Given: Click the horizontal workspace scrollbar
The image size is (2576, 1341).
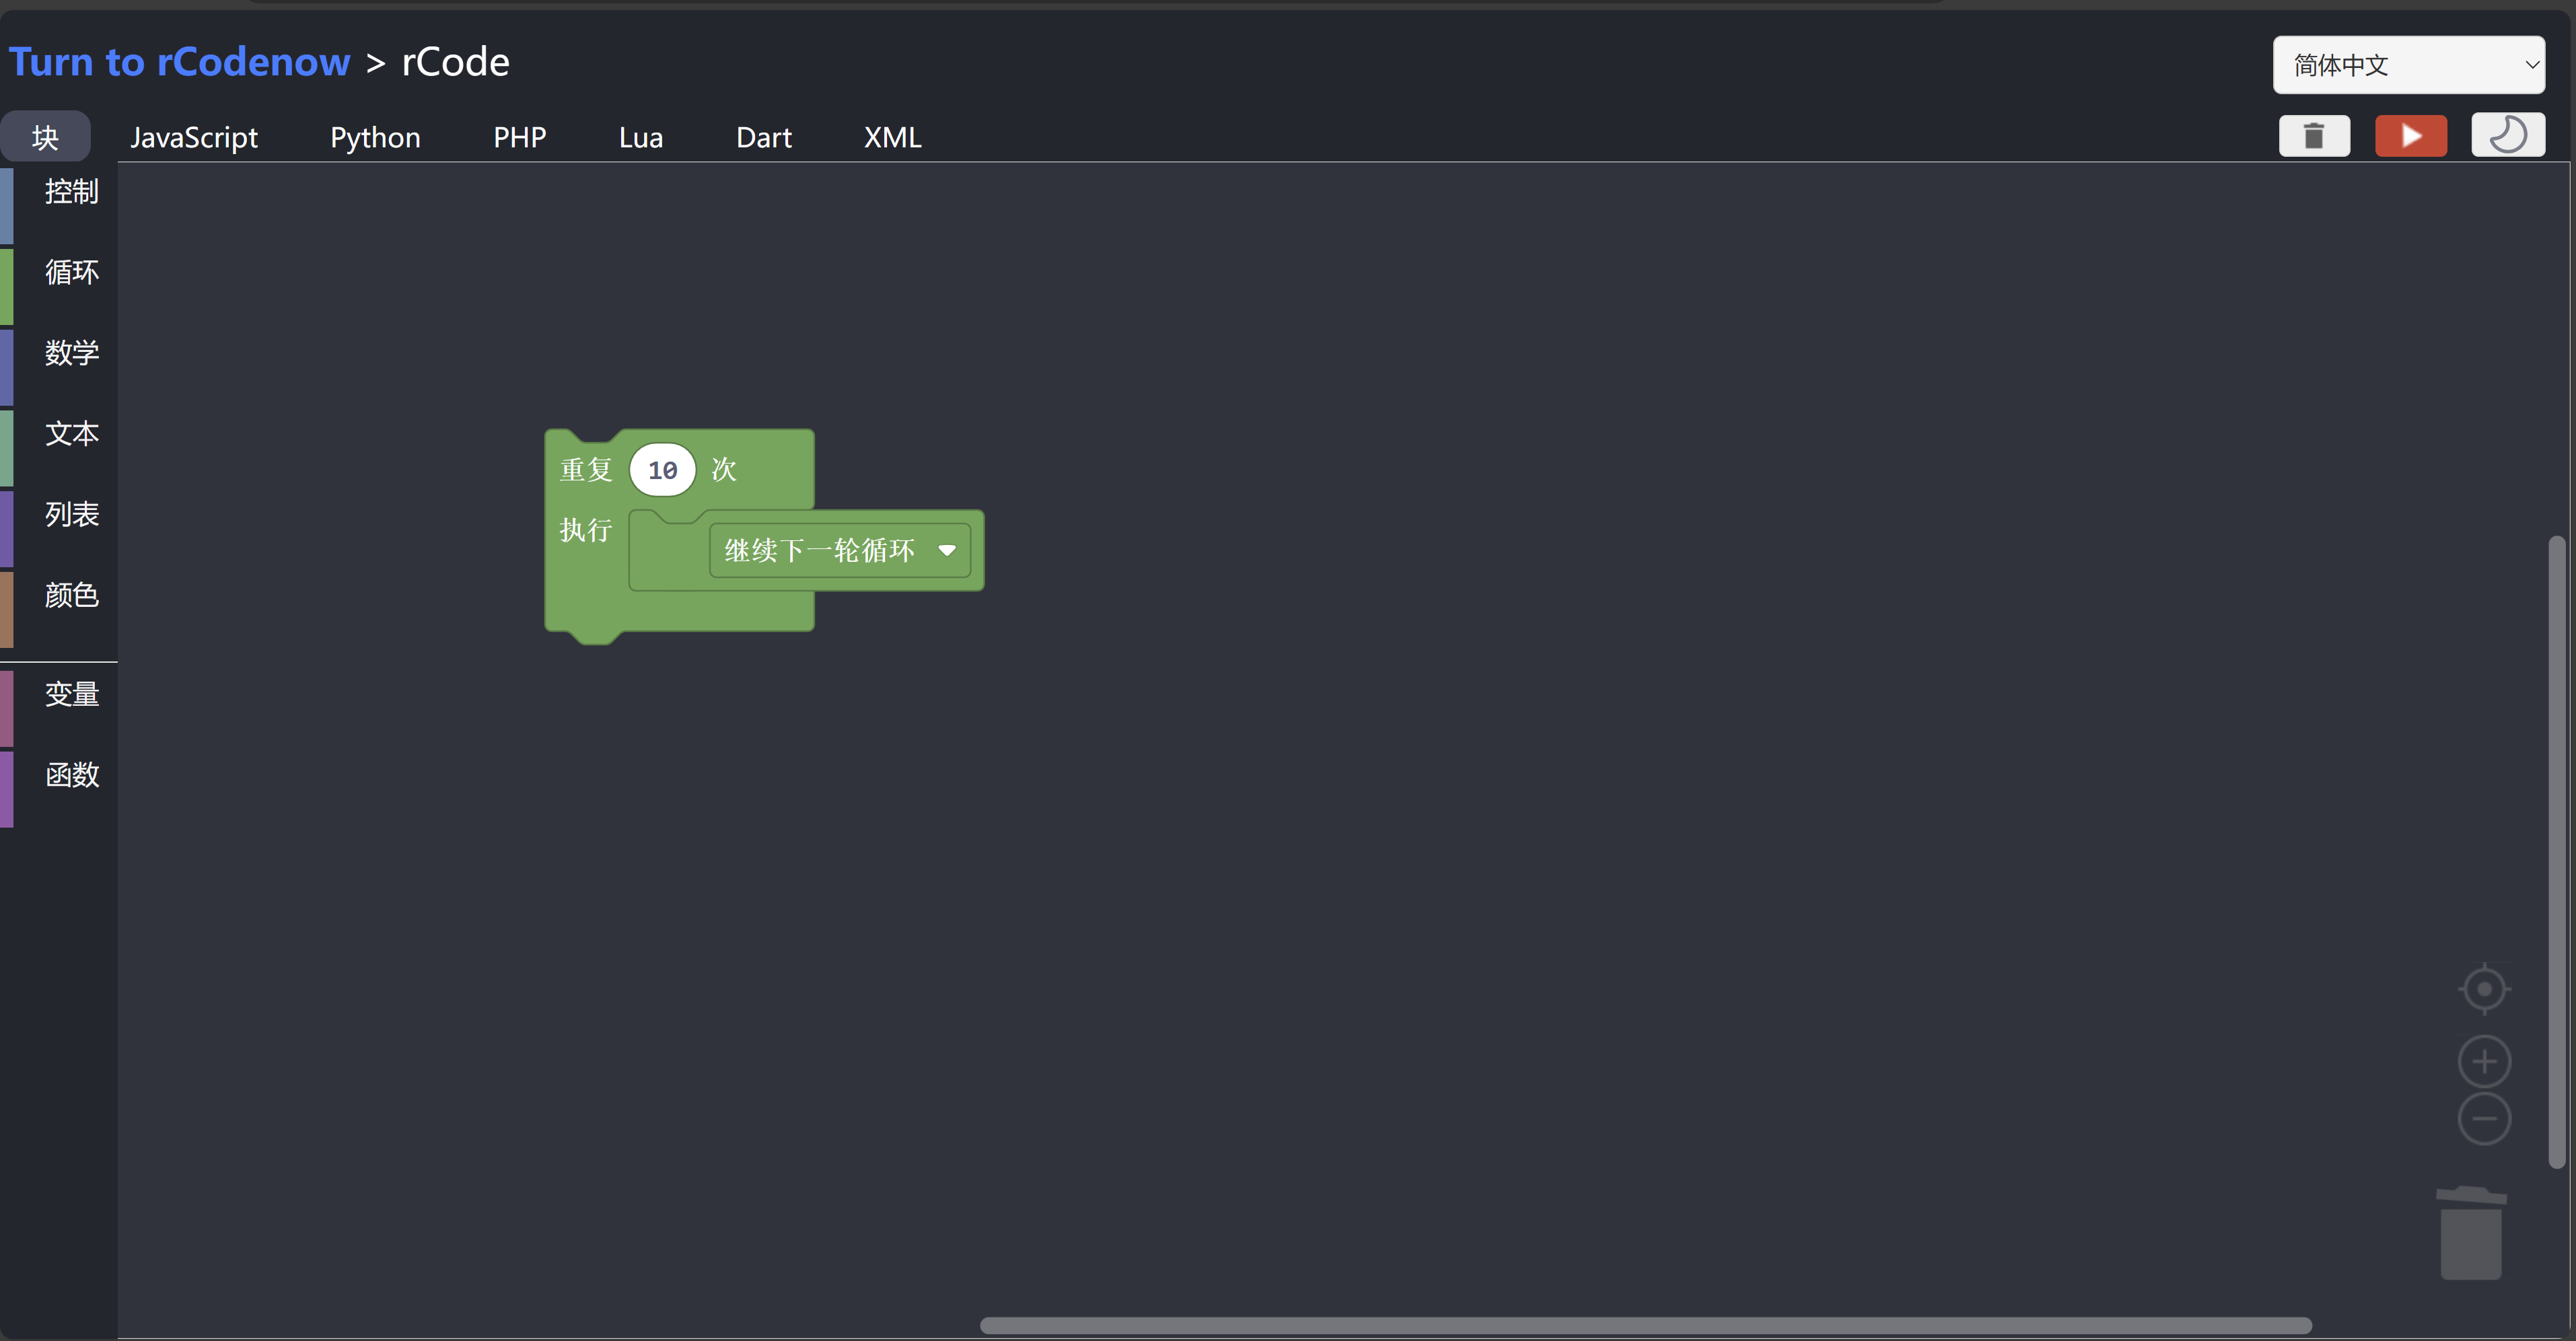Looking at the screenshot, I should 1645,1325.
